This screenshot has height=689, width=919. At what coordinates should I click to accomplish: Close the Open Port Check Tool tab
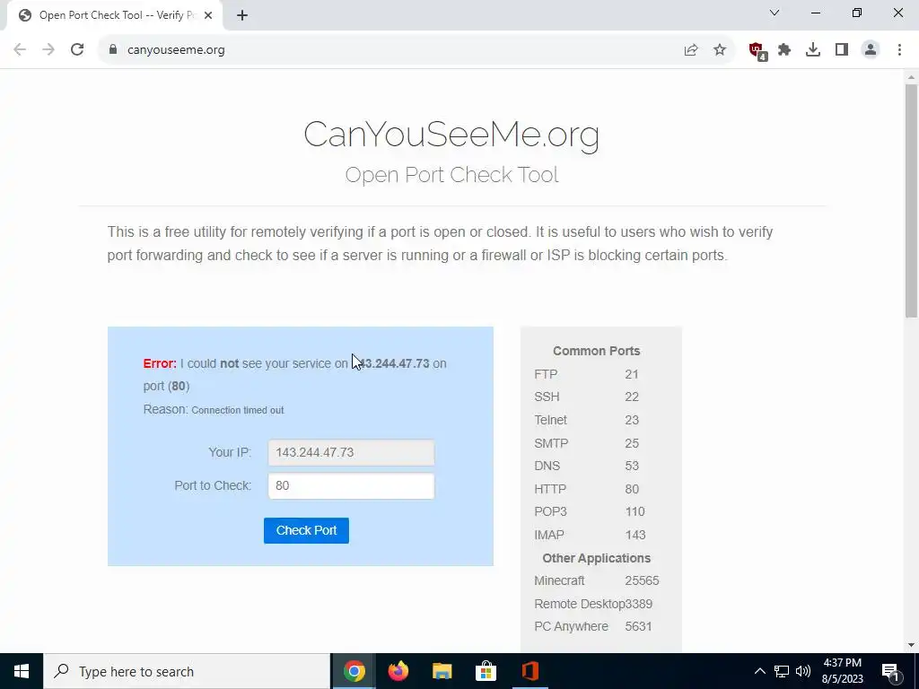pyautogui.click(x=208, y=16)
